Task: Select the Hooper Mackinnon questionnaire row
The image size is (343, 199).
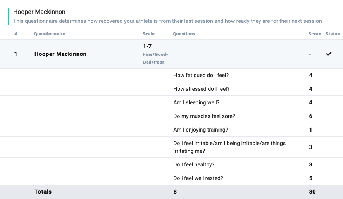Action: (x=171, y=54)
